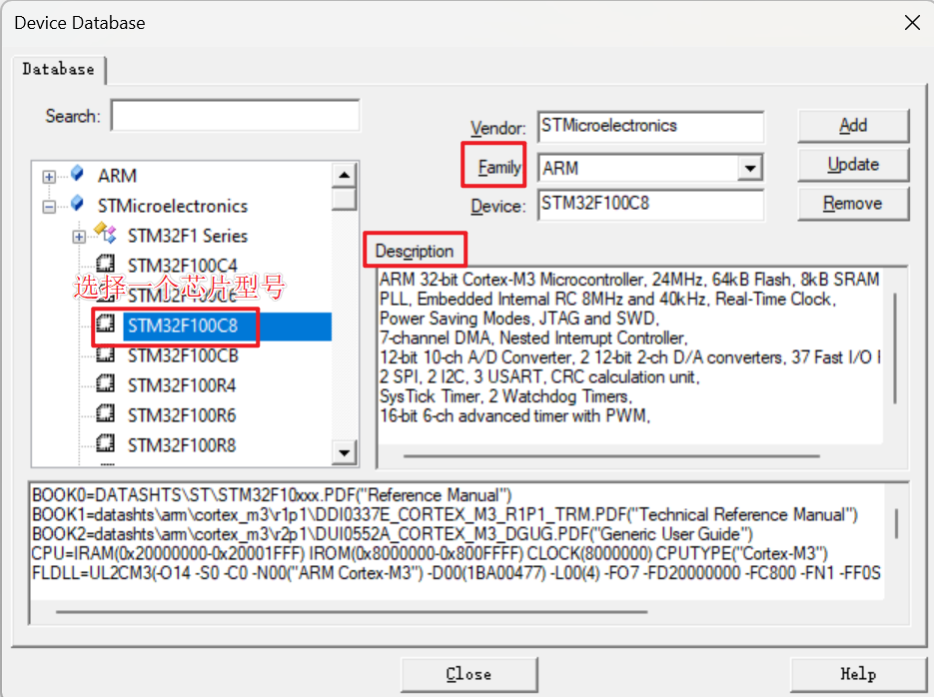
Task: Switch to the Database tab
Action: coord(58,70)
